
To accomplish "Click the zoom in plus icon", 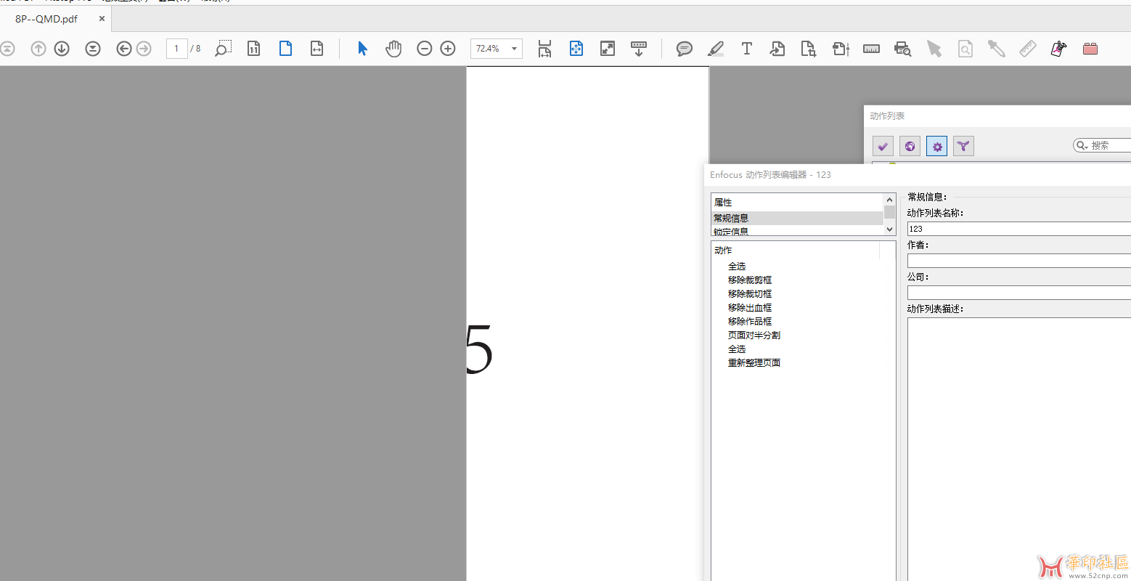I will [x=448, y=49].
